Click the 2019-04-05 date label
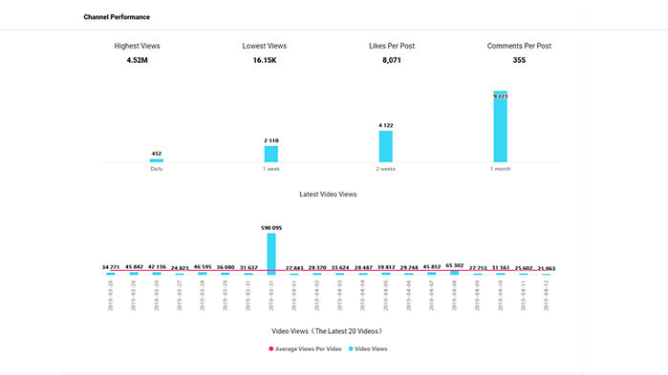 pyautogui.click(x=385, y=296)
